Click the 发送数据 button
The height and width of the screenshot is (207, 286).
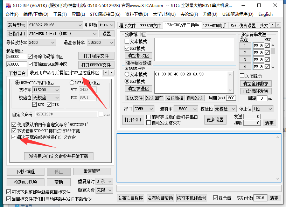click(x=175, y=98)
